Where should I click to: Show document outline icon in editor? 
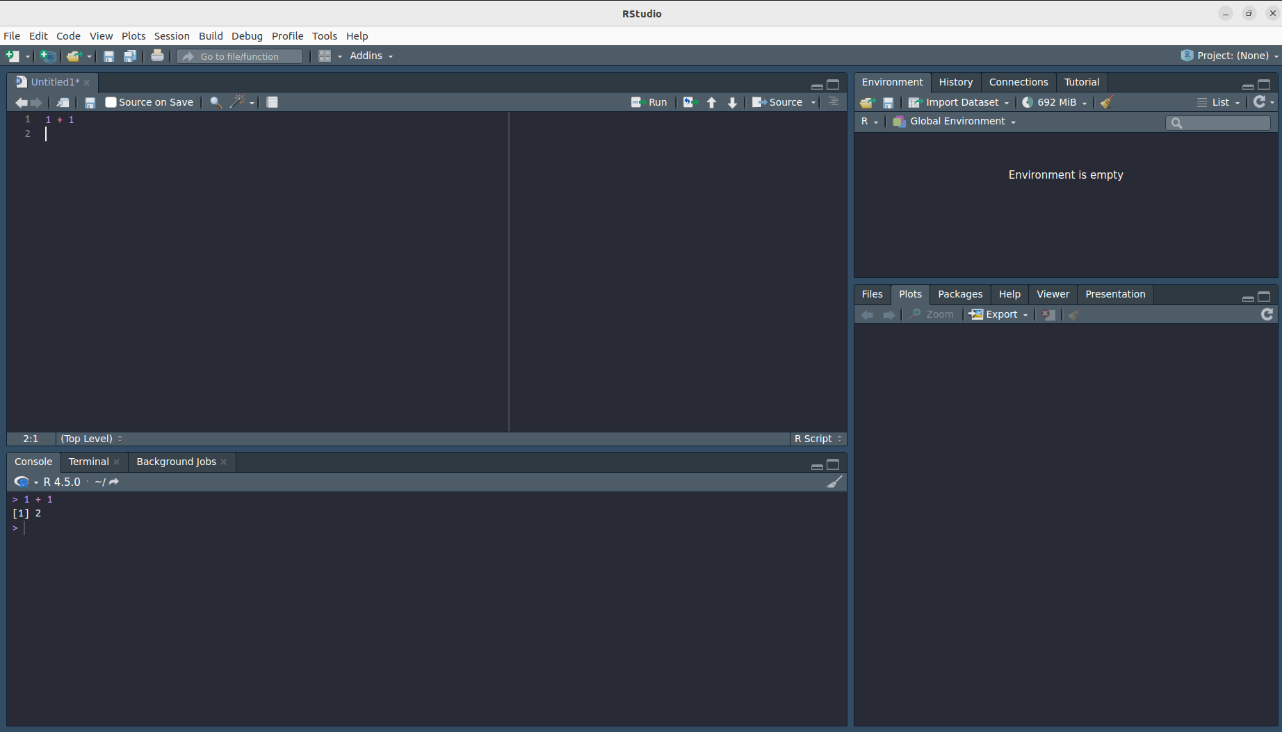[x=834, y=102]
